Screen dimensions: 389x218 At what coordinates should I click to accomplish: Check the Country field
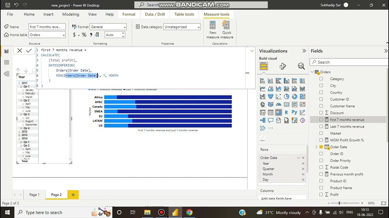coord(321,92)
